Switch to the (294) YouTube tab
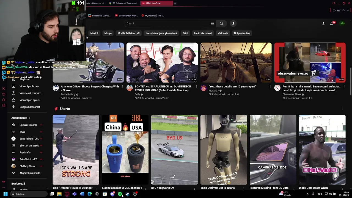The width and height of the screenshot is (352, 198). [x=156, y=3]
